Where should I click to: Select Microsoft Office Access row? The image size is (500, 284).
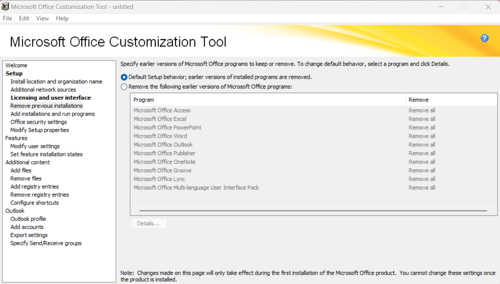pos(314,110)
